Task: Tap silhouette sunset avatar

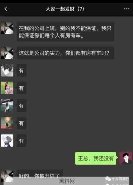Action: click(7, 123)
